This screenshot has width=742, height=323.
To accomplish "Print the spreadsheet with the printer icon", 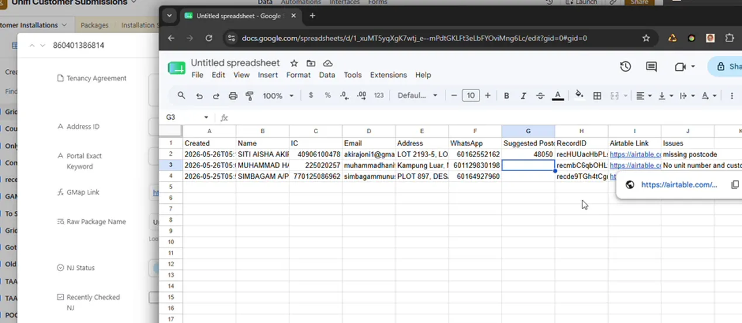I will 233,95.
